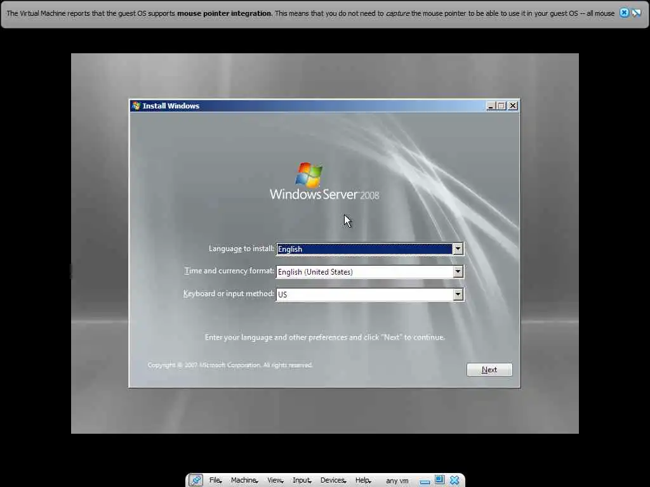
Task: Click the don't-show-again icon on notification bar
Action: pyautogui.click(x=636, y=13)
